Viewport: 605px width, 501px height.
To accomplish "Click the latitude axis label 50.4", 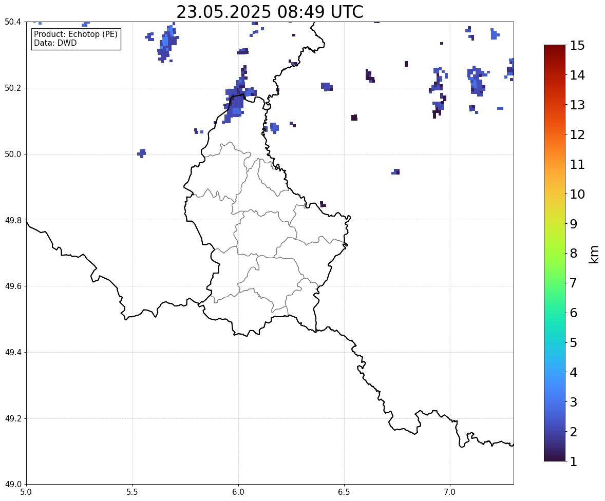I will [13, 22].
